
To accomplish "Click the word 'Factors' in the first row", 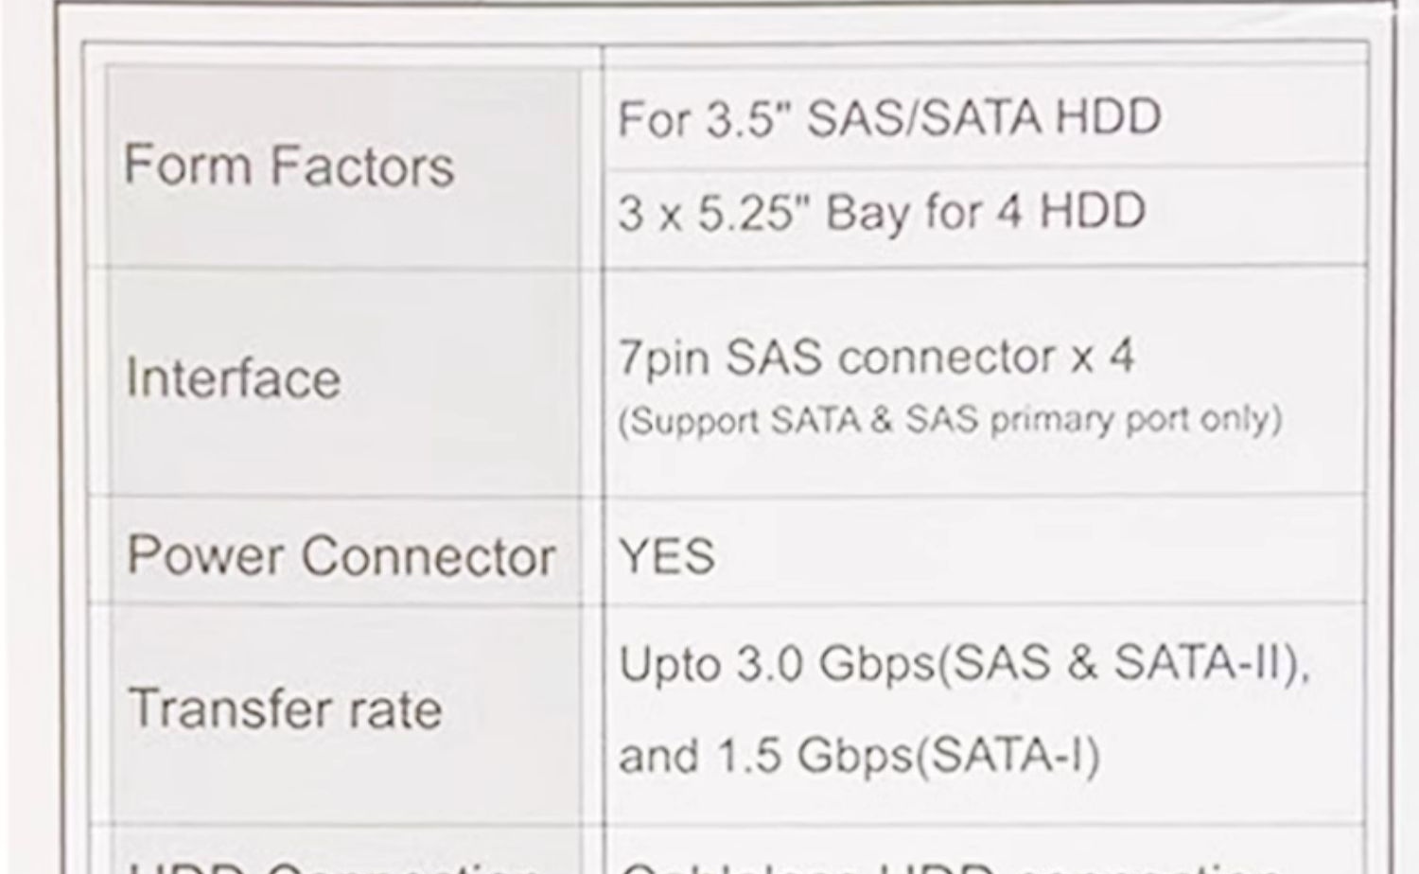I will 362,166.
